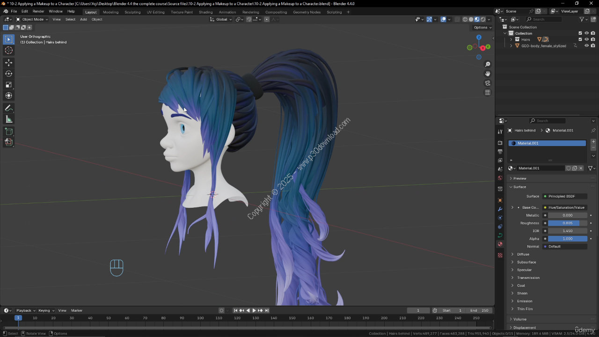Screen dimensions: 599x337
Task: Toggle the camera view icon
Action: [x=488, y=83]
